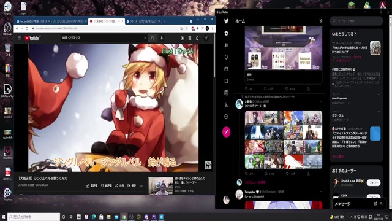Viewport: 392px width, 221px height.
Task: Share the 2022 winter anime tweet
Action: (309, 173)
